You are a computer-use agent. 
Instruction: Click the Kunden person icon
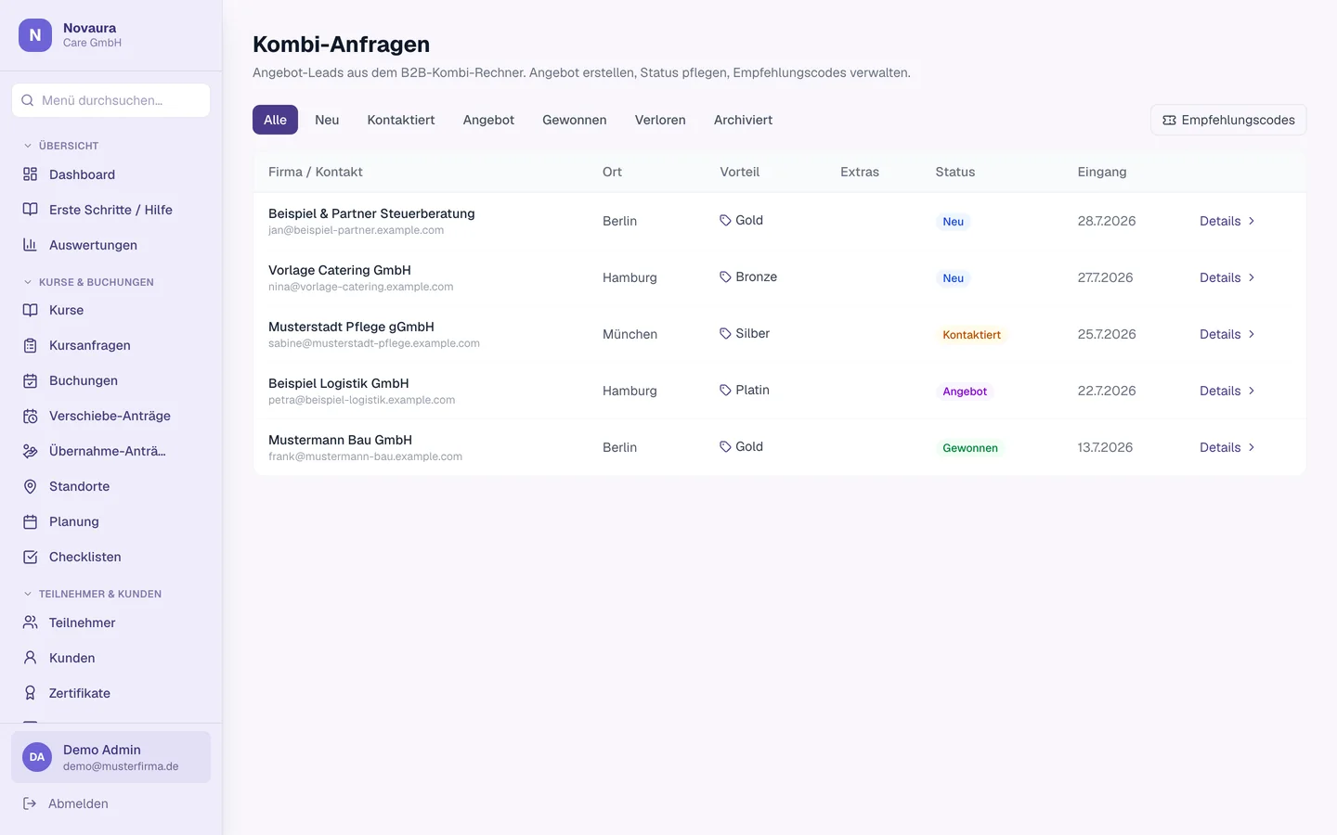click(x=30, y=658)
